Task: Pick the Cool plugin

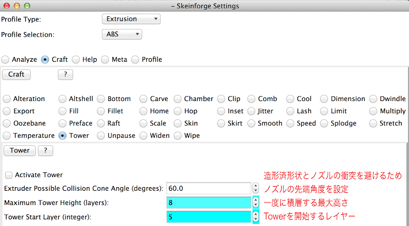Action: (290, 99)
